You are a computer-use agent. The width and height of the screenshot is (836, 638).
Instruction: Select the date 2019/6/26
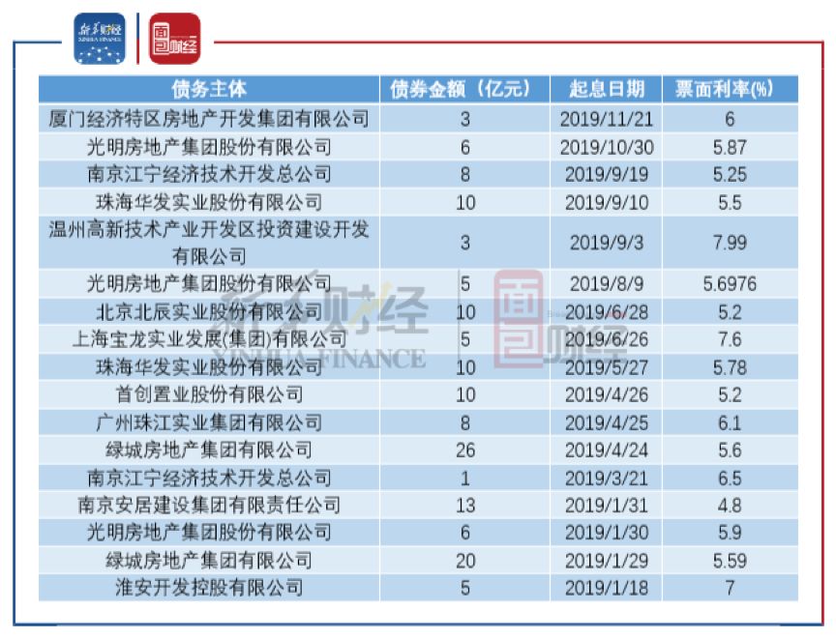(x=607, y=339)
